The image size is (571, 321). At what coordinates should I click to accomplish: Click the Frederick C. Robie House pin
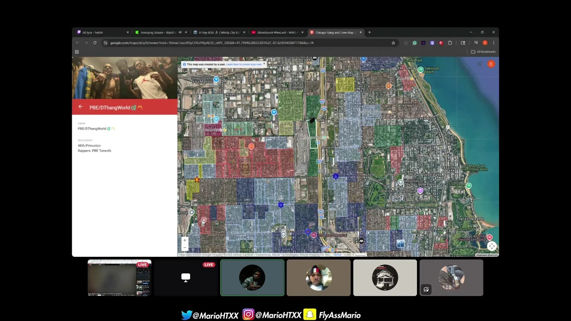coord(420,190)
